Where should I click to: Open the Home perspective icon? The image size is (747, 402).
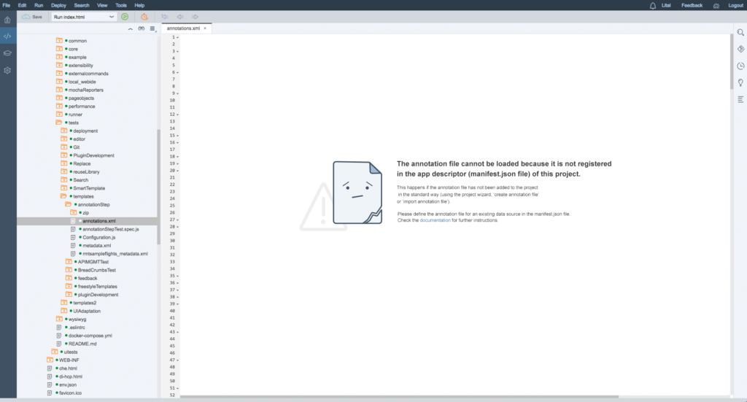7,20
